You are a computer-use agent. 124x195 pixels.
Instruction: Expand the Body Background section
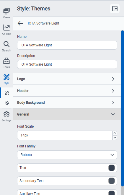click(x=67, y=103)
